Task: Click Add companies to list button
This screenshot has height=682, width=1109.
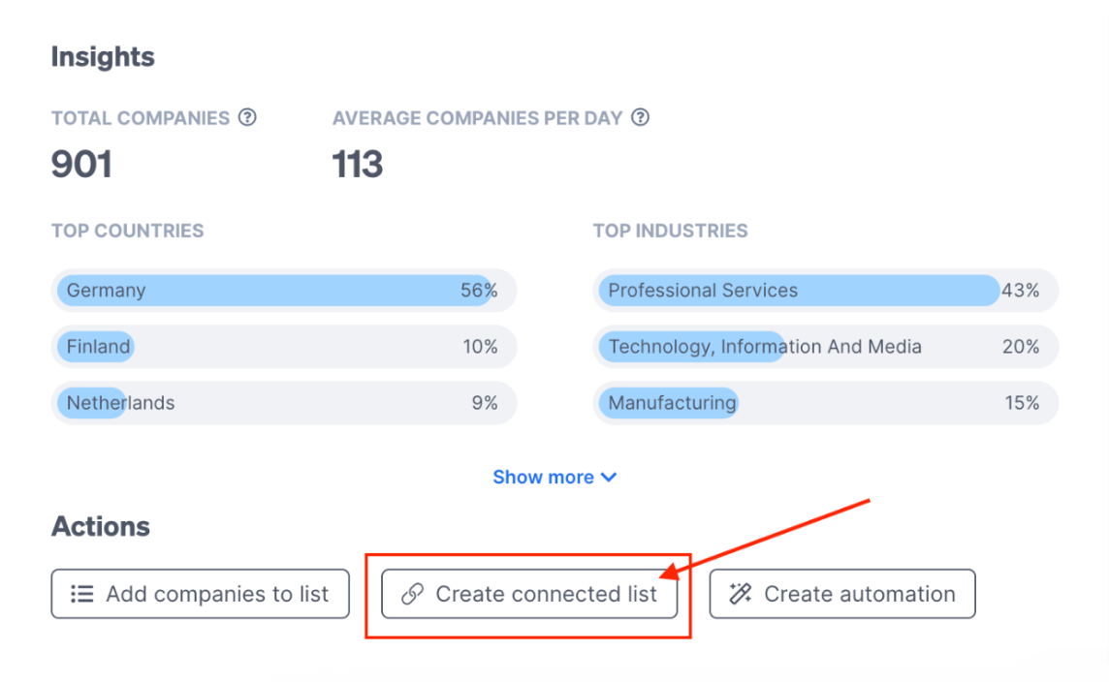Action: coord(200,594)
